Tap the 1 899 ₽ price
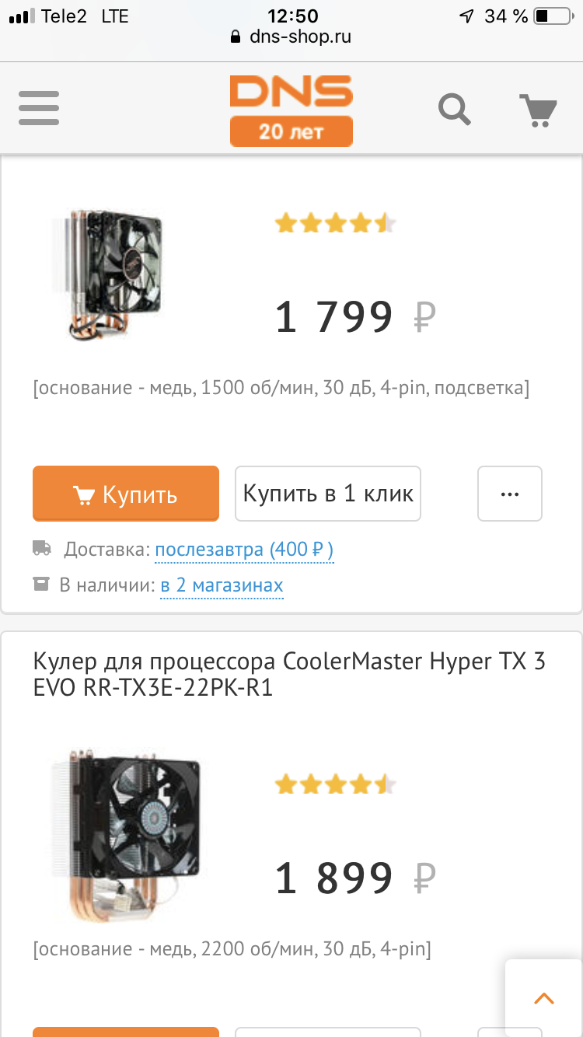Screen dimensions: 583x1037 pos(355,878)
